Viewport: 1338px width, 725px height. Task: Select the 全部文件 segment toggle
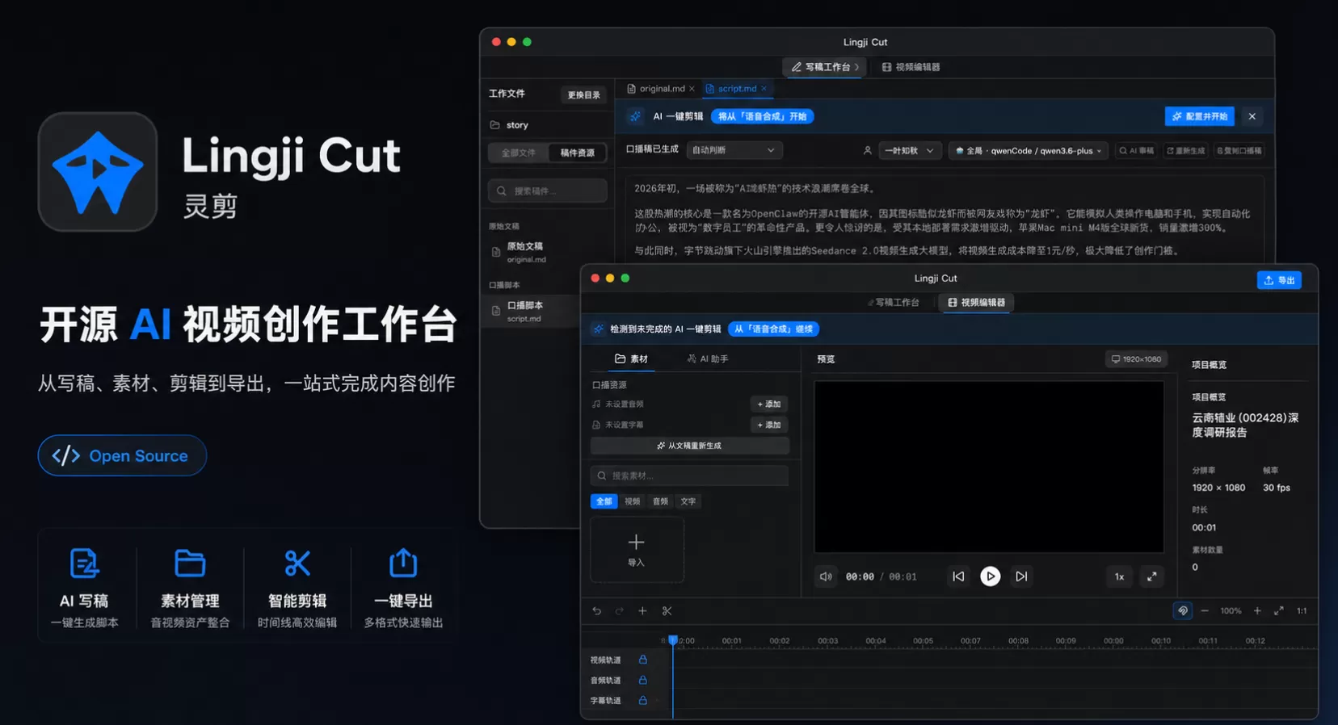(x=518, y=153)
